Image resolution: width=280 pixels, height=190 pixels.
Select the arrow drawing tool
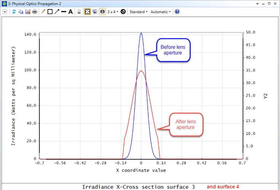pos(57,12)
